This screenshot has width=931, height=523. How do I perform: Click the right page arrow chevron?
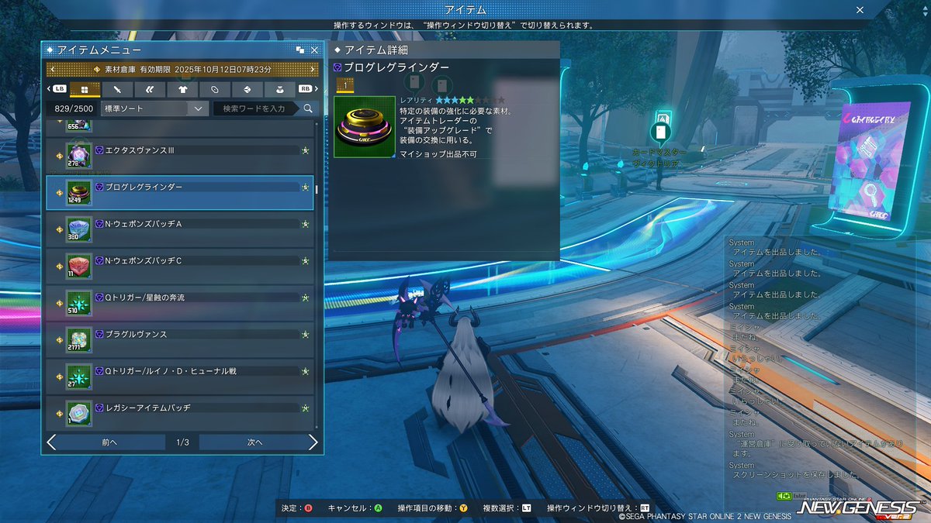pyautogui.click(x=313, y=442)
